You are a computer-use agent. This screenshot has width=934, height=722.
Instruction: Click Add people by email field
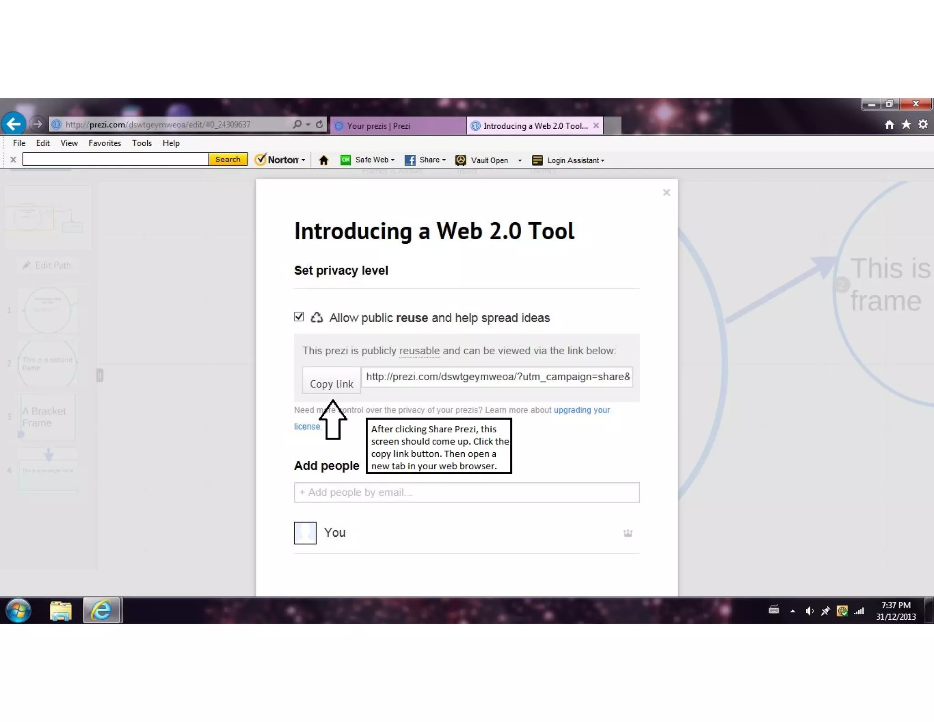pos(466,492)
